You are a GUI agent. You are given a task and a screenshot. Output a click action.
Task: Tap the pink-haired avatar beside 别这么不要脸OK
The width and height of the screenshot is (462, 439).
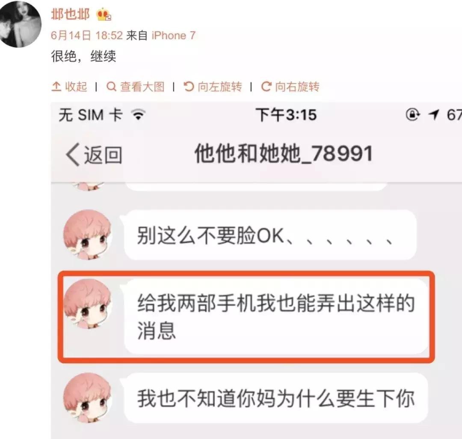click(x=88, y=235)
